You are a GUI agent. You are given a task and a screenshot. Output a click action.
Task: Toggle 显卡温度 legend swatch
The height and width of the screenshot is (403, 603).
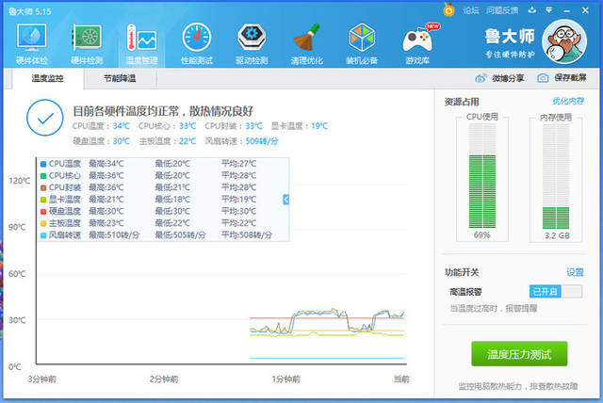pos(43,200)
